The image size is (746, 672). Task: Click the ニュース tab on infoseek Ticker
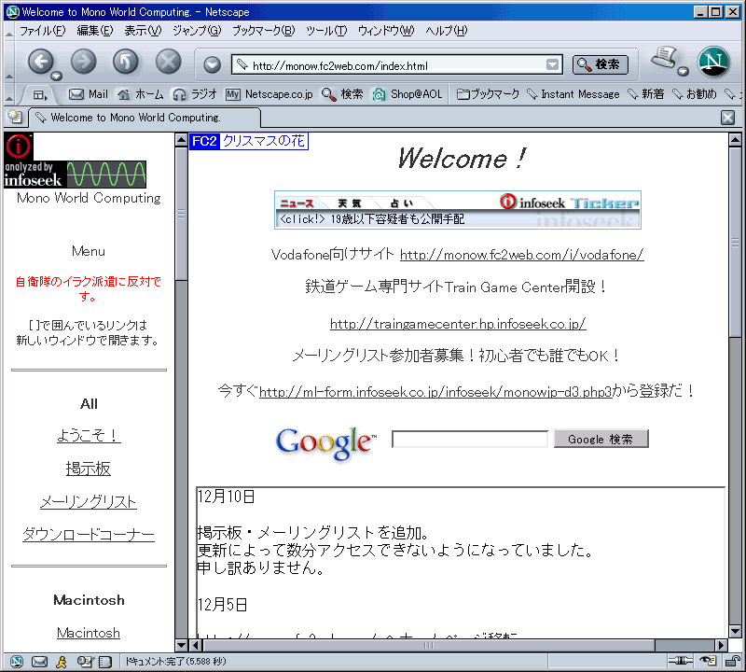(x=297, y=203)
